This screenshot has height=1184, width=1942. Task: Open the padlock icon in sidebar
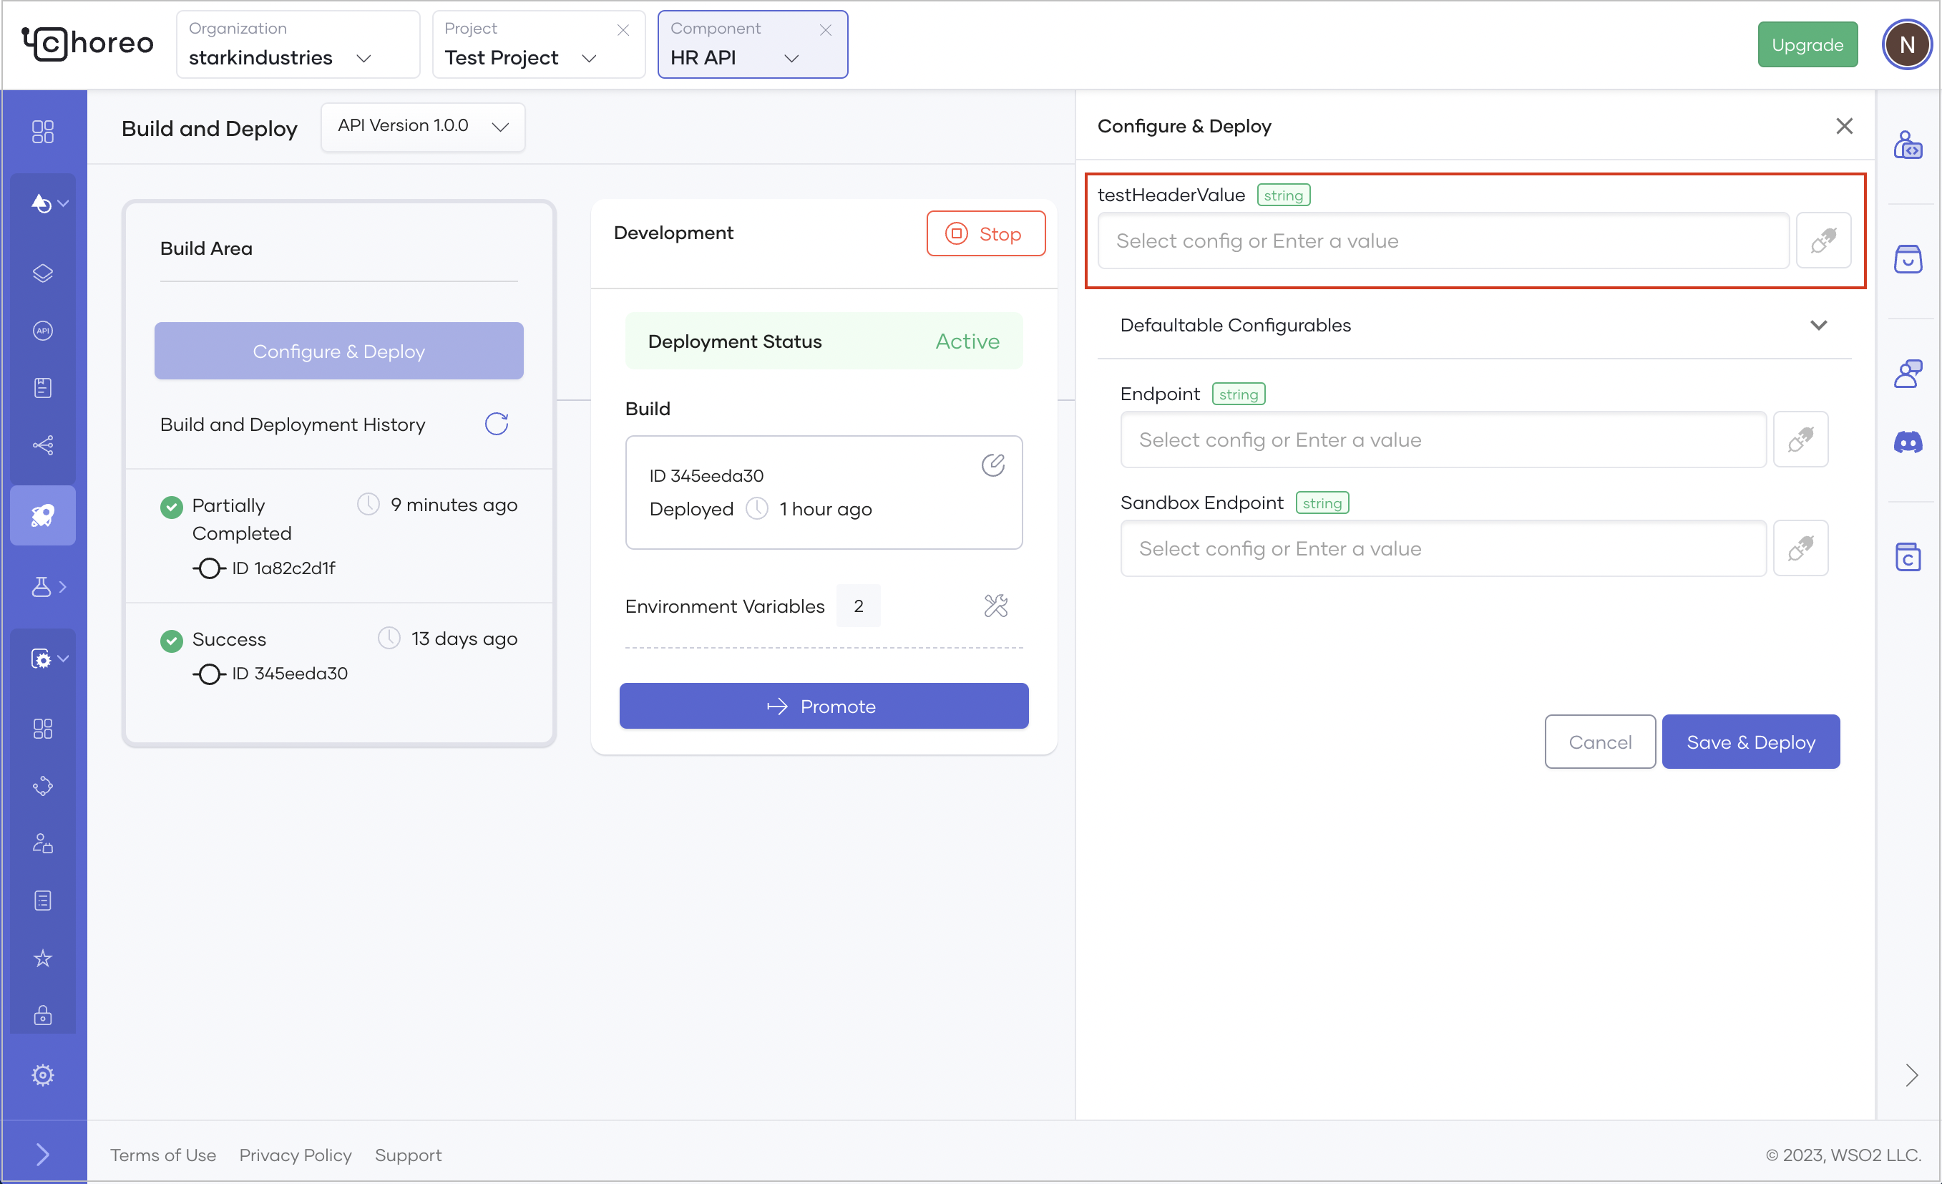coord(42,1014)
